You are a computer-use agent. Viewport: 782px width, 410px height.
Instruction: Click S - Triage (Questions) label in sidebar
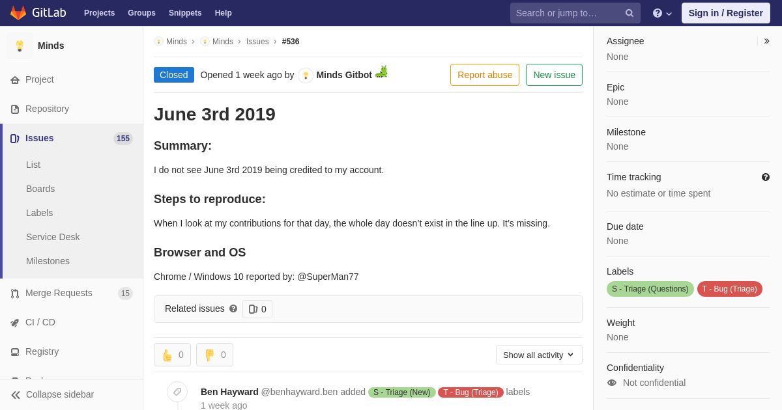pos(650,289)
